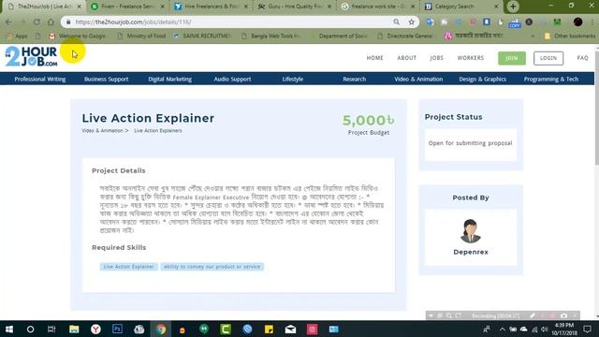Screen dimensions: 599x337
Task: Open the Mail app from the taskbar
Action: (x=290, y=329)
